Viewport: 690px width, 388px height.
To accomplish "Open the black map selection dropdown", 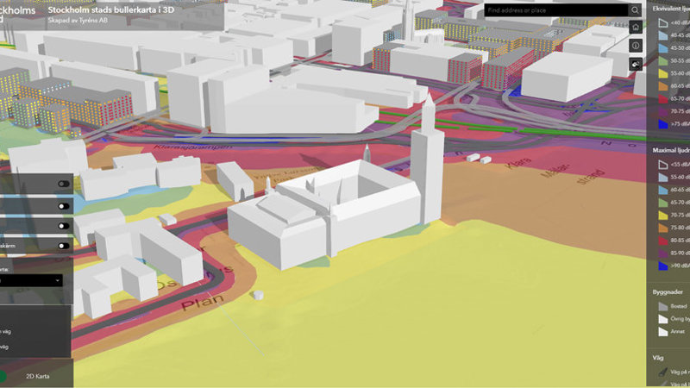I will (x=31, y=280).
